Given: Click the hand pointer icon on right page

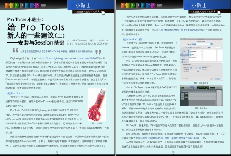Looking at the screenshot, I should click(219, 13).
